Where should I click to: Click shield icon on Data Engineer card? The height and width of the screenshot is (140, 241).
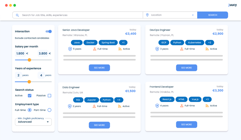point(70,106)
